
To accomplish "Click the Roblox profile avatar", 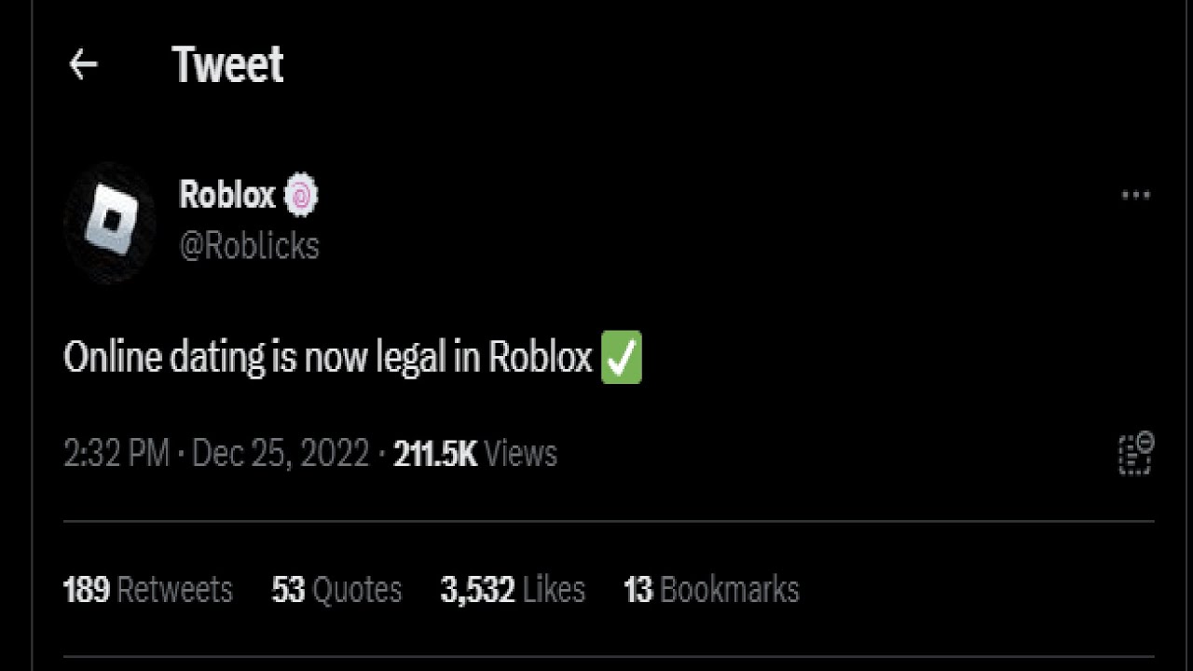I will tap(110, 224).
